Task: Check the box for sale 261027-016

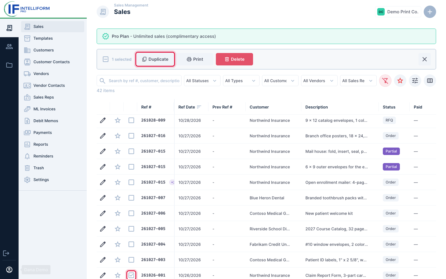Action: click(x=131, y=136)
